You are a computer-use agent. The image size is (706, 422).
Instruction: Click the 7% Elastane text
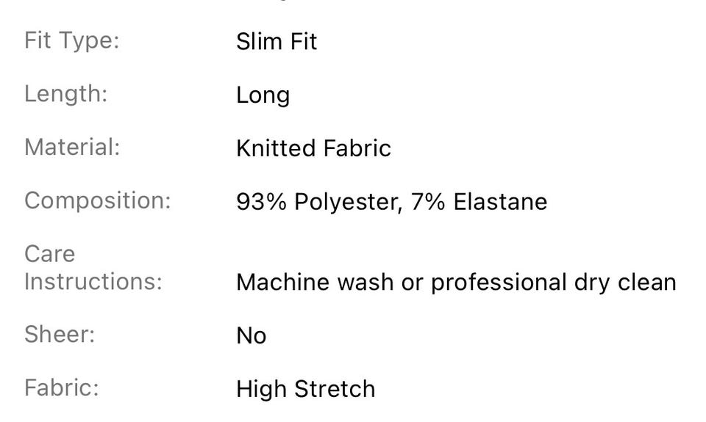[479, 202]
